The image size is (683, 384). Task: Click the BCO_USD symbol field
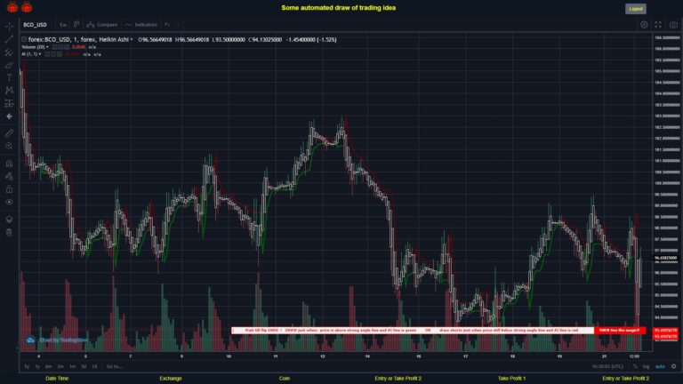point(36,25)
